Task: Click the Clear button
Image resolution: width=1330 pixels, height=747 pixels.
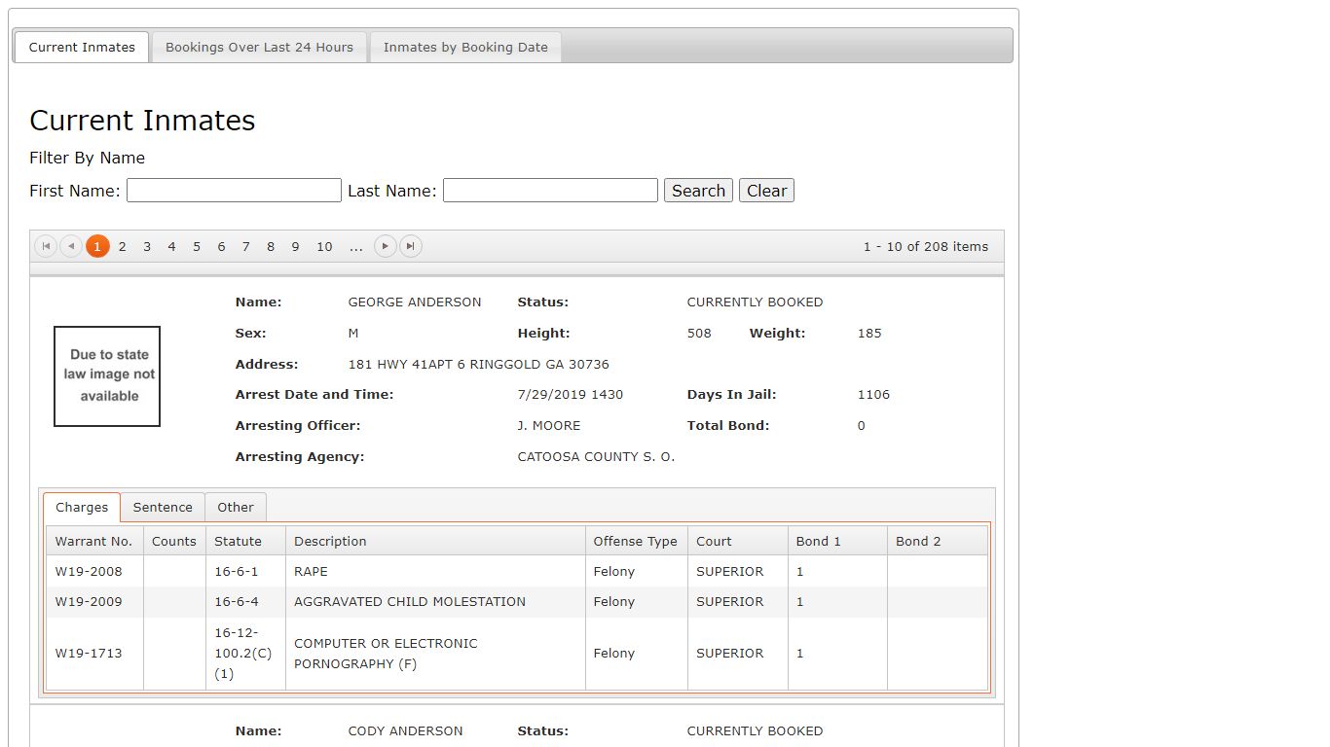Action: (766, 191)
